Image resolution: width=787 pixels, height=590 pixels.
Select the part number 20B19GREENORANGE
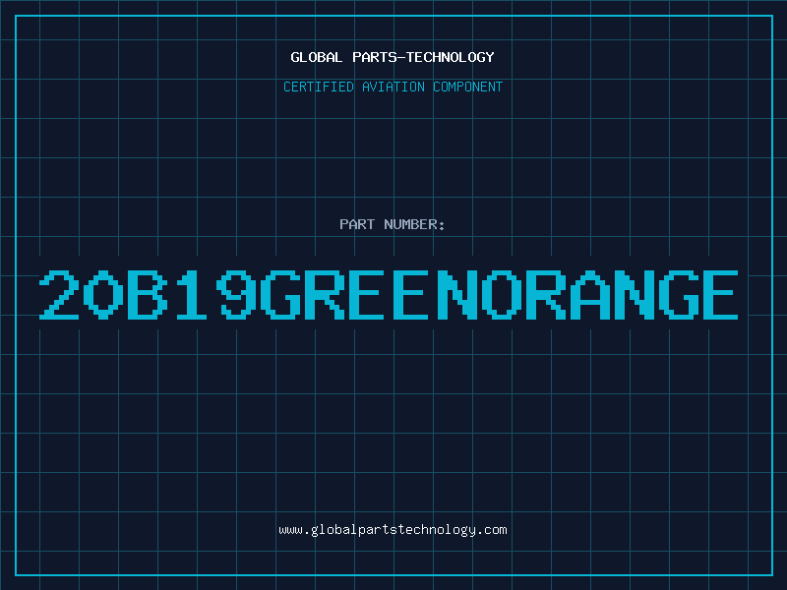click(x=389, y=295)
